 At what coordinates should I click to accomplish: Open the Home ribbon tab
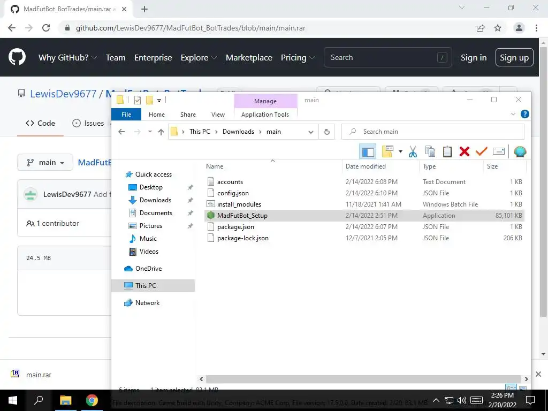[x=157, y=115]
